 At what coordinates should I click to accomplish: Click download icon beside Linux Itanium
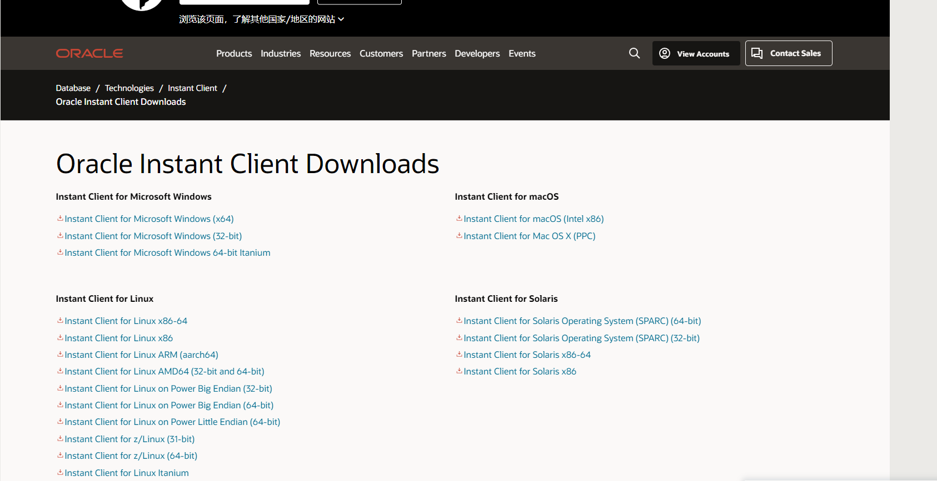point(60,473)
